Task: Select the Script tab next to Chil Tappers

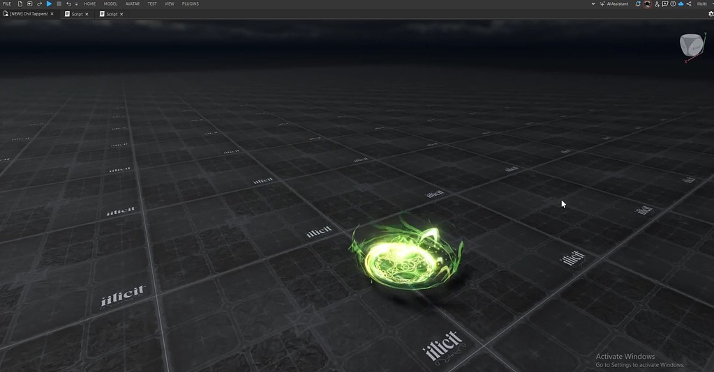Action: (x=77, y=14)
